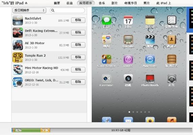Eject the lrh iPad device
Screen dimensions: 193x135
(x=26, y=3)
